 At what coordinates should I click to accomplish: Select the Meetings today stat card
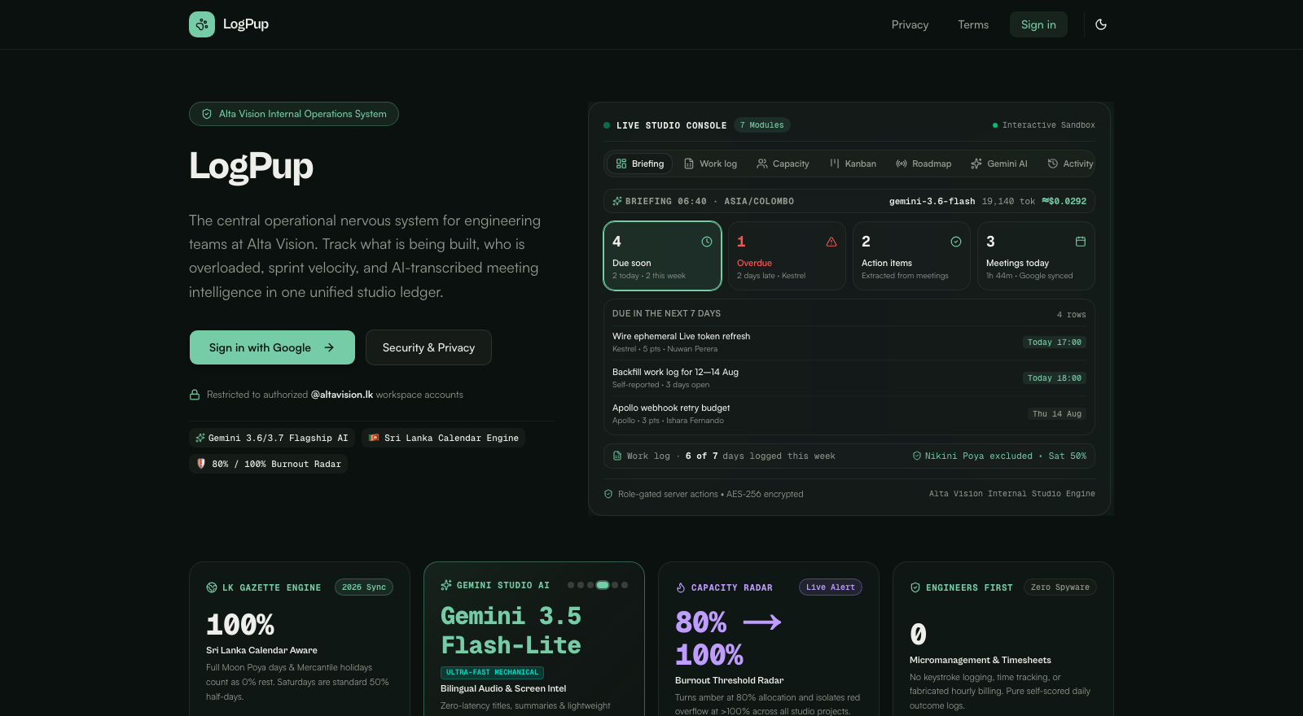(1036, 255)
